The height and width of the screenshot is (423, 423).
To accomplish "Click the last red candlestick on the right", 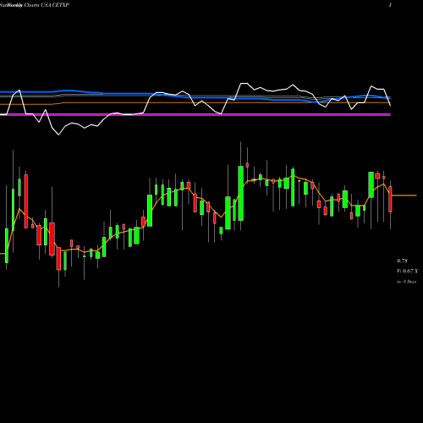I will coord(390,199).
